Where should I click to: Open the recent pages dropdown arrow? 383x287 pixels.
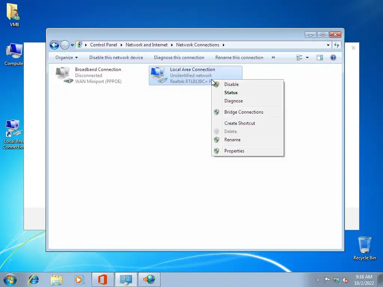click(72, 45)
